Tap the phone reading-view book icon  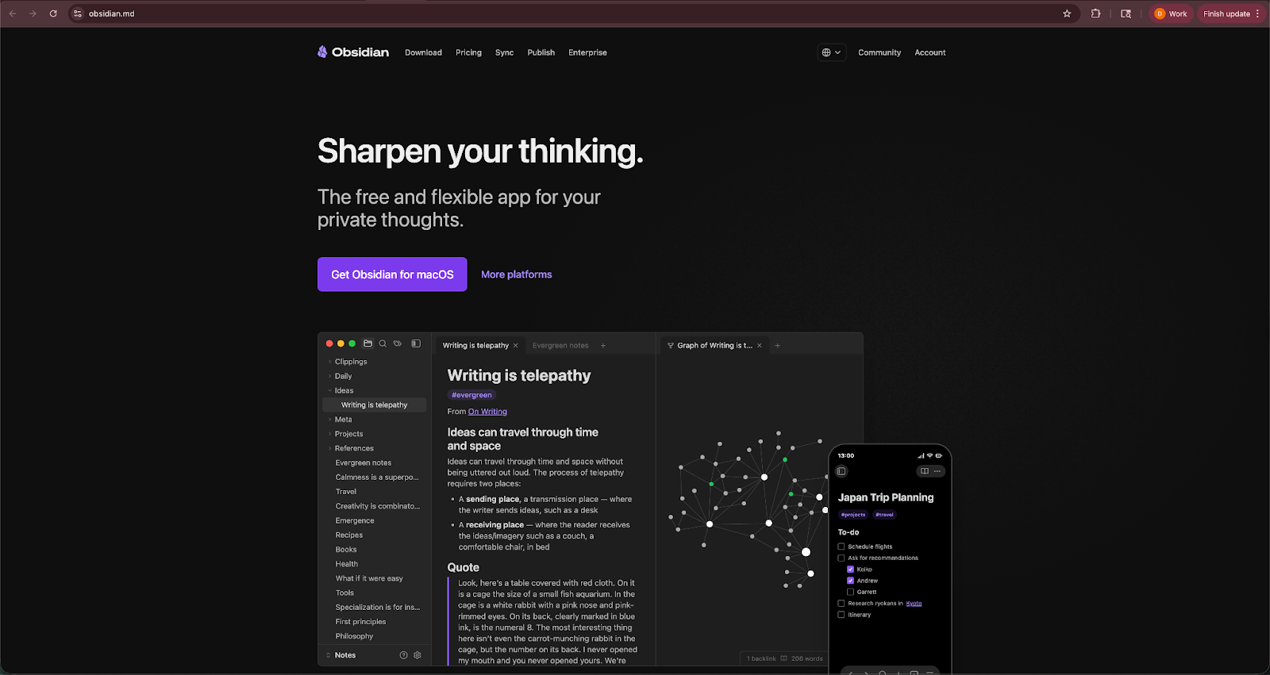pyautogui.click(x=925, y=471)
